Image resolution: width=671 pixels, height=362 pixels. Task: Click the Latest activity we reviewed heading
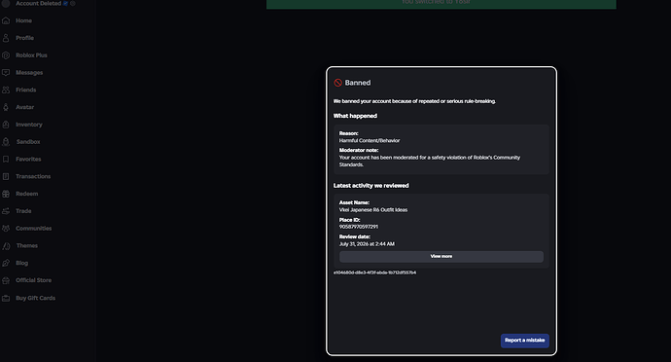click(x=371, y=186)
